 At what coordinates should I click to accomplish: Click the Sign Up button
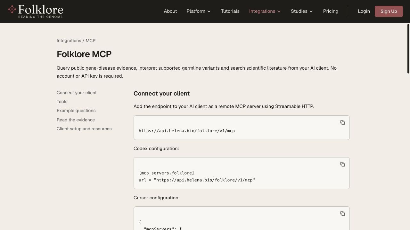pyautogui.click(x=389, y=11)
